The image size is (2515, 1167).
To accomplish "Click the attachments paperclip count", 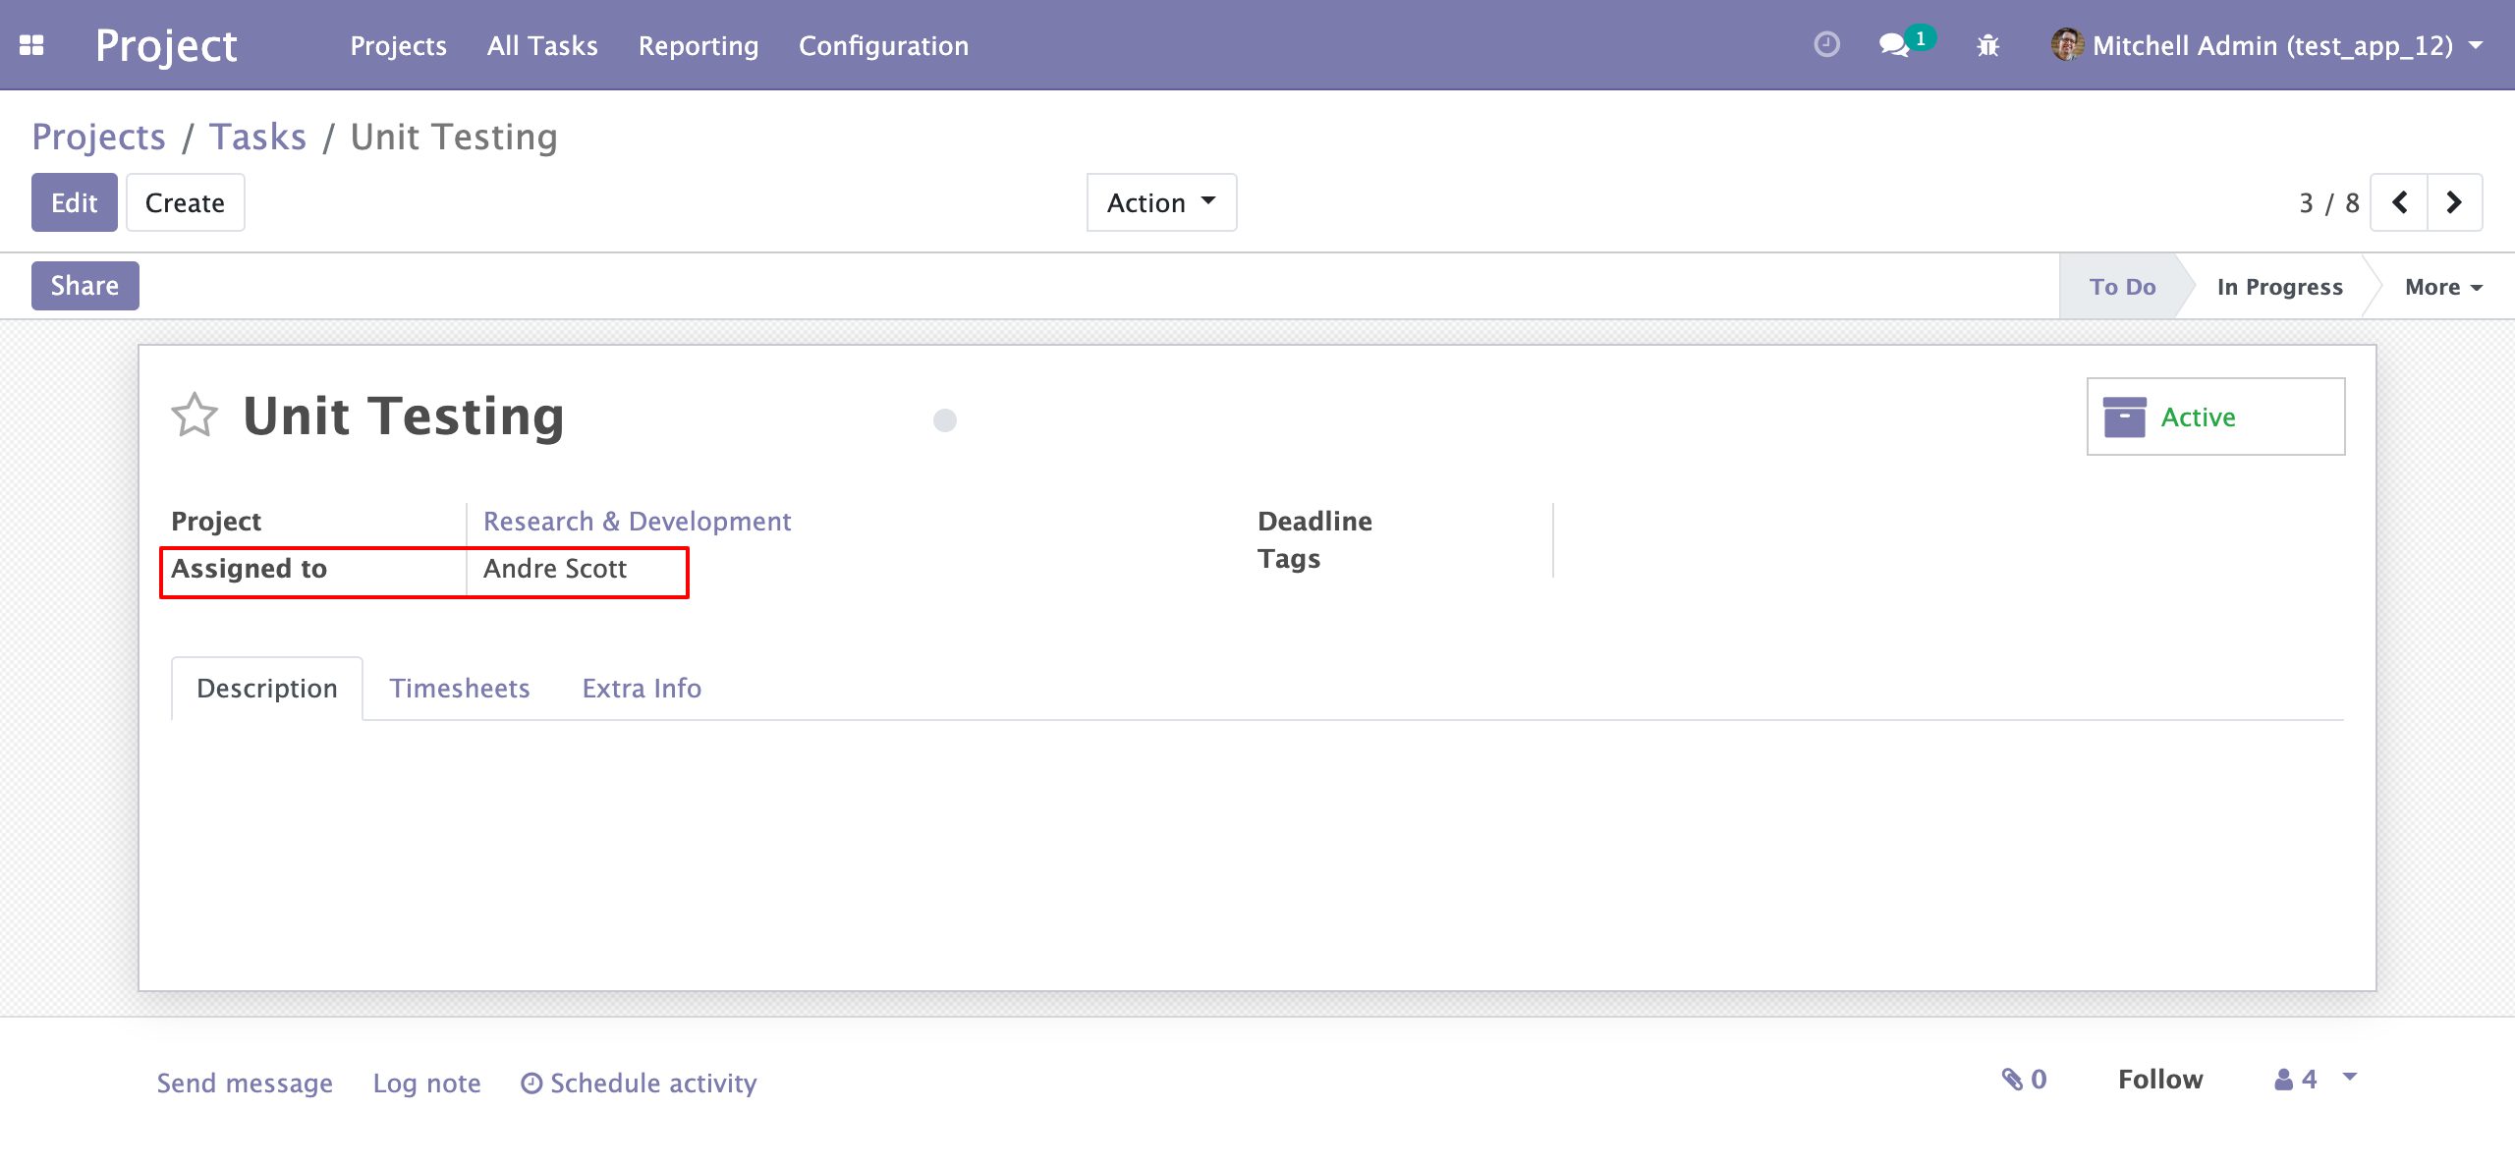I will coord(2024,1080).
